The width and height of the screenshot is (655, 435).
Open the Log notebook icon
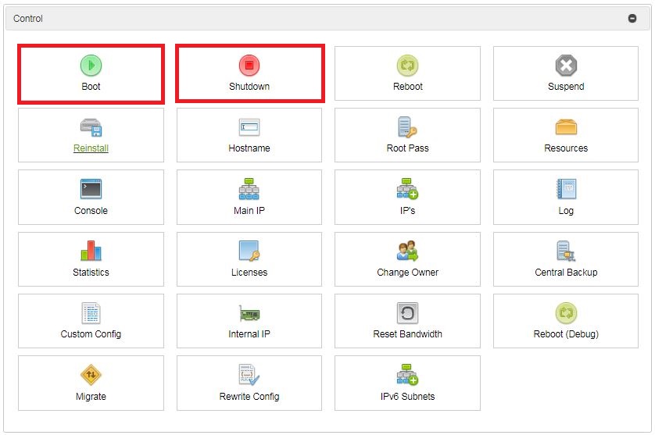pos(566,189)
